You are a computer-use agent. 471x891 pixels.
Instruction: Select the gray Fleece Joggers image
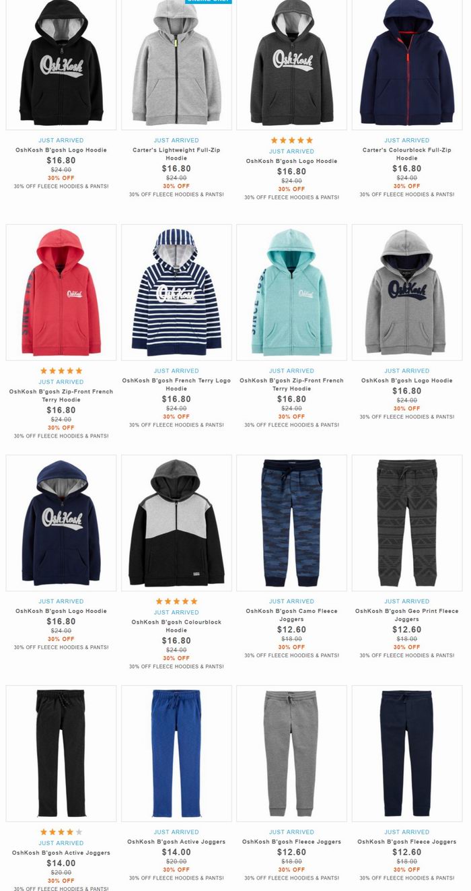(291, 754)
